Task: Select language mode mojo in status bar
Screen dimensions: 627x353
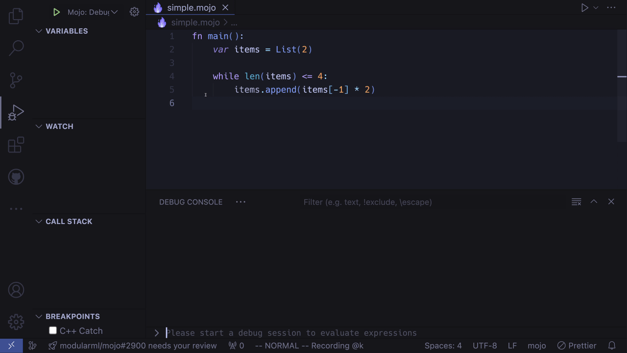Action: point(537,346)
